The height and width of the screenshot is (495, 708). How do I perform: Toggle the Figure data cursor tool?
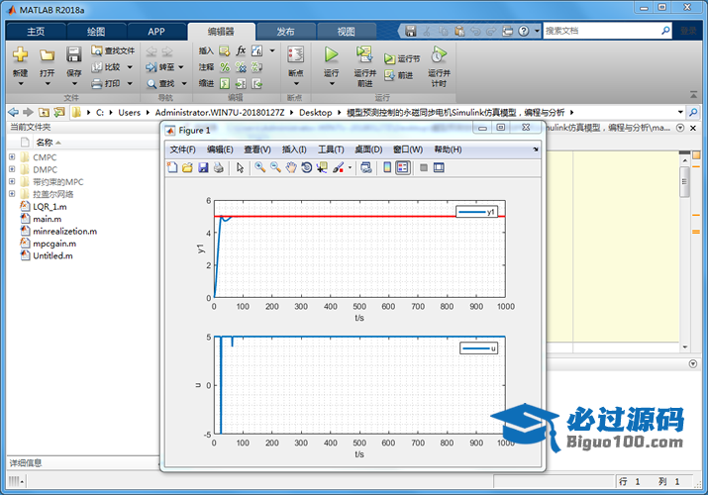pyautogui.click(x=322, y=168)
